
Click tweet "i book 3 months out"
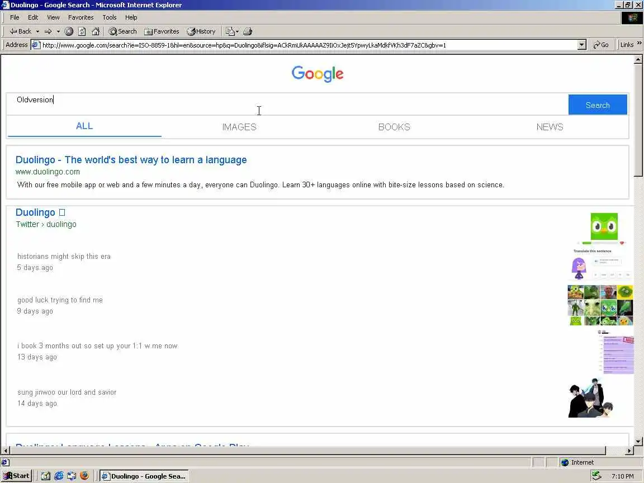coord(97,346)
